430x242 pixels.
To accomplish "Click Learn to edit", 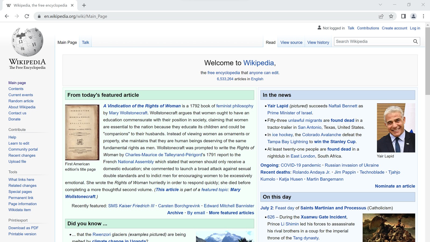I will (19, 143).
